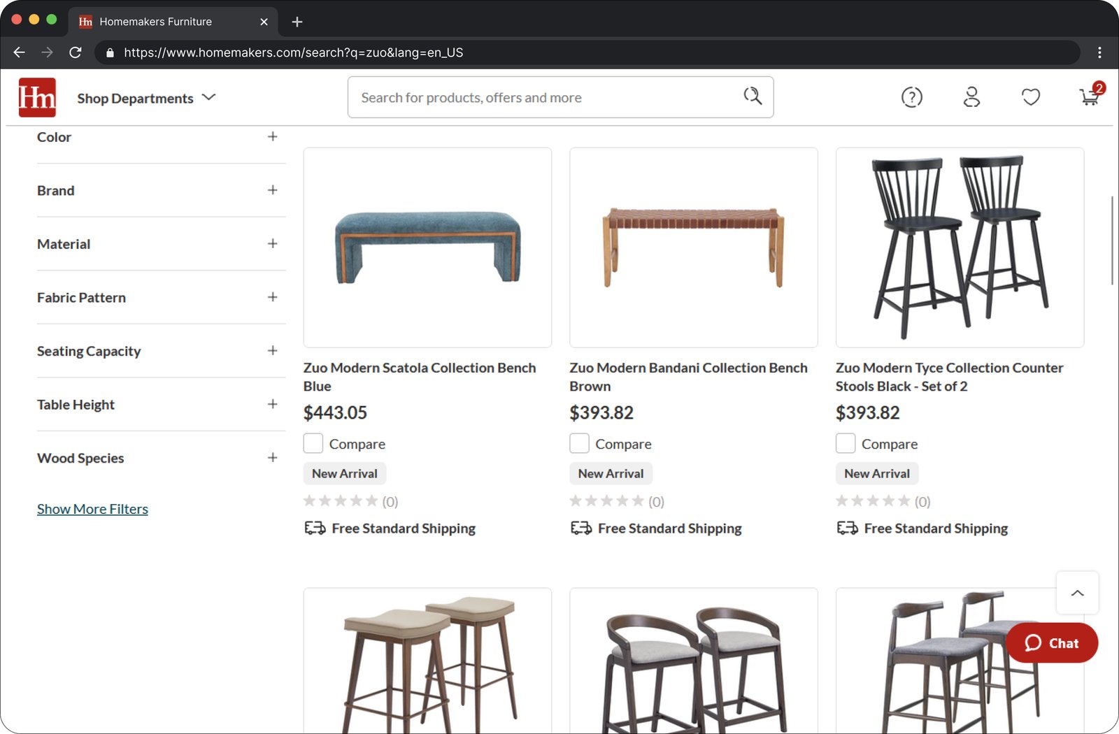Click the star rating for Scatola Bench

pyautogui.click(x=341, y=501)
